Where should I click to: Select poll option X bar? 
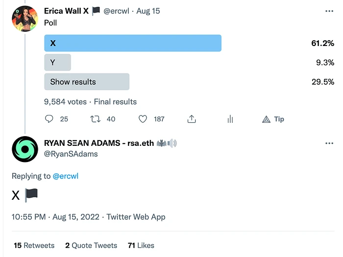point(133,43)
